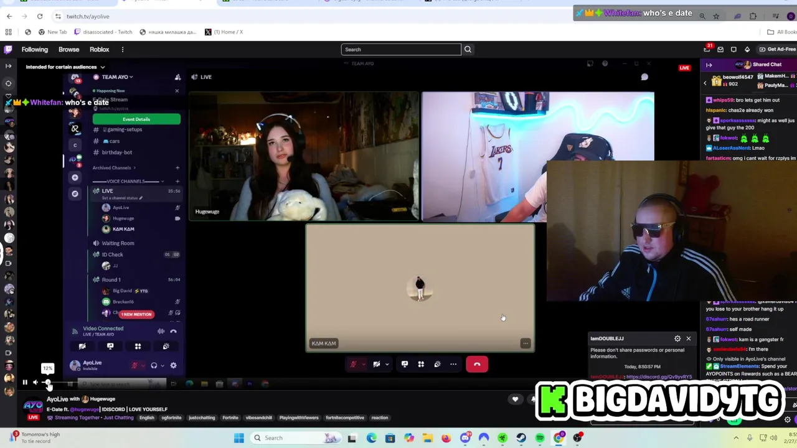Toggle noise suppression in Video Connected panel

[x=161, y=331]
